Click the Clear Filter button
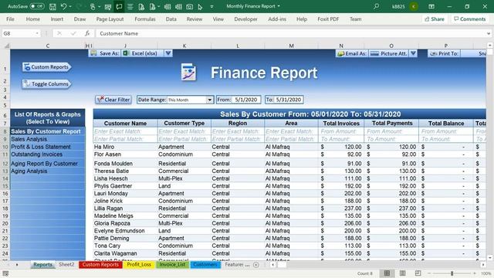Image resolution: width=494 pixels, height=278 pixels. point(113,100)
